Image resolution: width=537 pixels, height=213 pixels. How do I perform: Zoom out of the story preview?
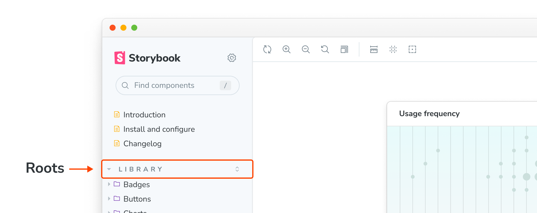pyautogui.click(x=306, y=49)
